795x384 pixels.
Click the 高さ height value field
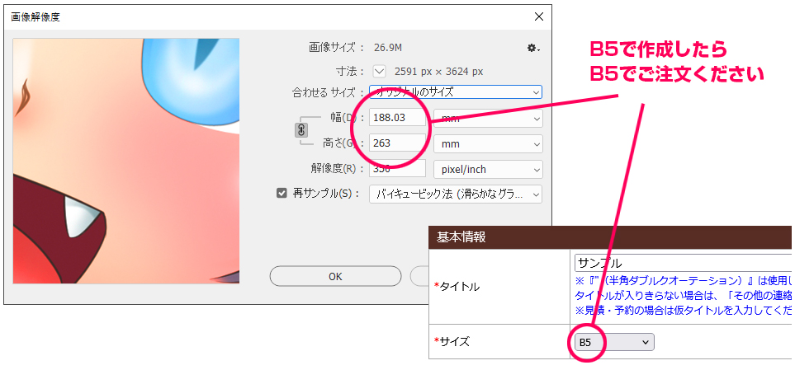pos(397,143)
